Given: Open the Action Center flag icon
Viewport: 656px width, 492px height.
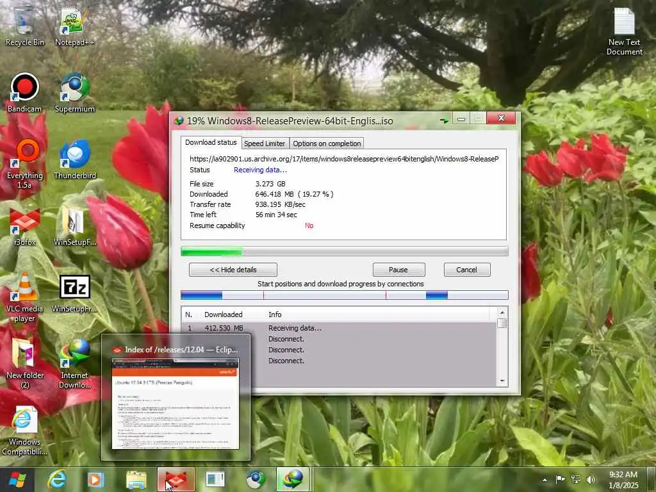Looking at the screenshot, I should (560, 479).
